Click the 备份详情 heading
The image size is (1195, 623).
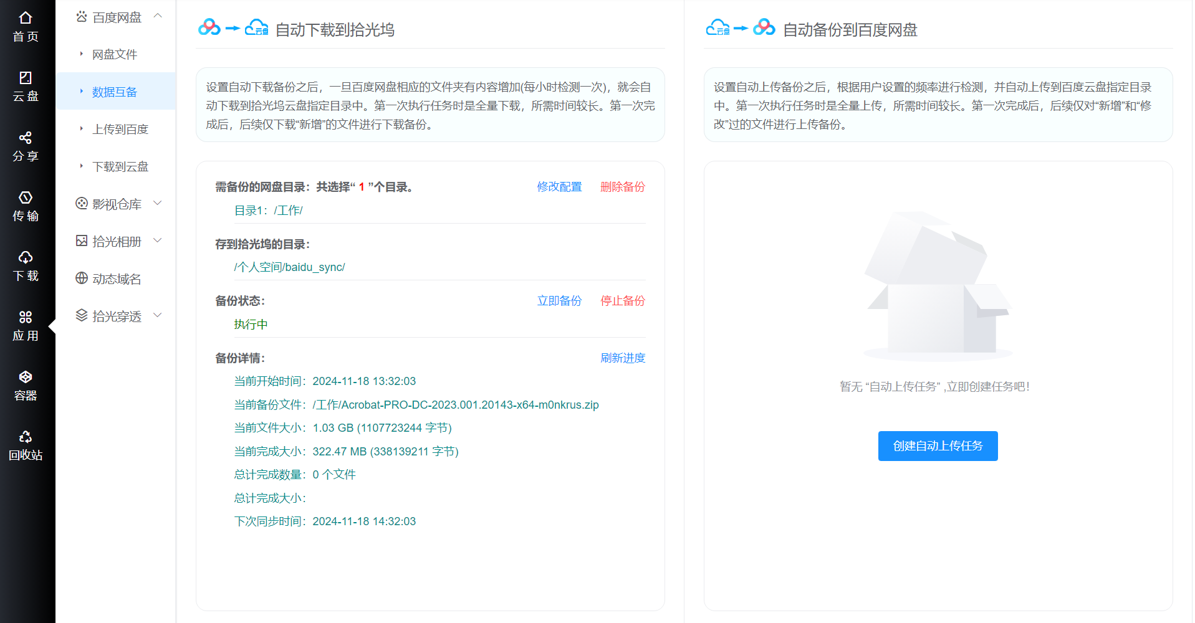click(240, 358)
